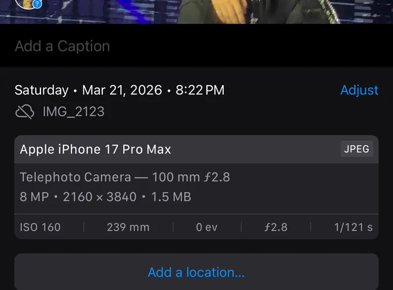Tap the Add a Caption field
393x290 pixels.
coord(196,46)
